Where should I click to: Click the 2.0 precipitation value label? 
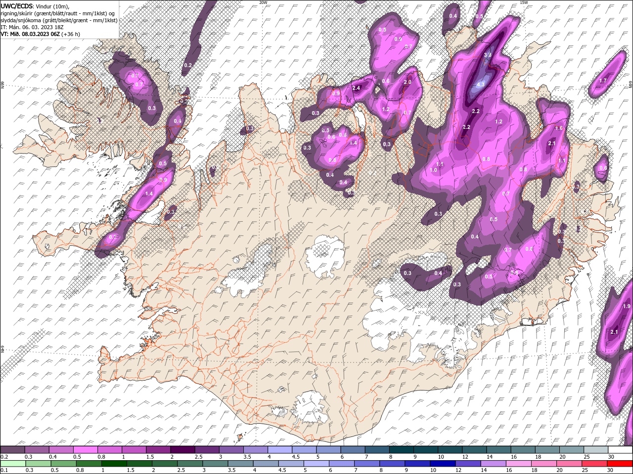coord(407,82)
